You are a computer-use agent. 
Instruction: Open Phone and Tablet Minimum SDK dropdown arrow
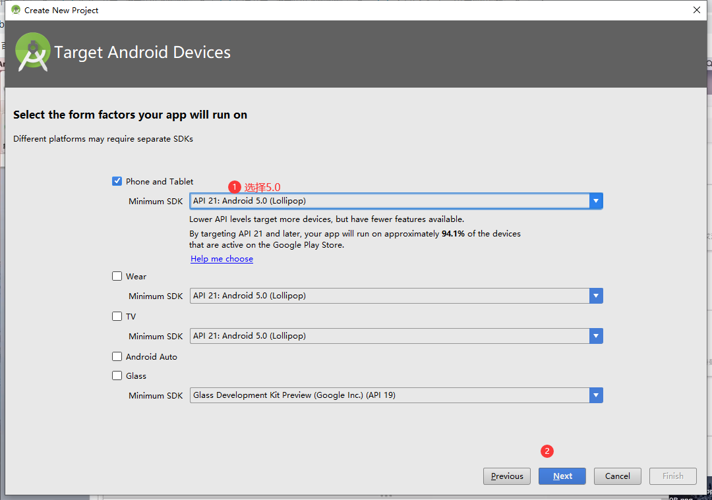tap(596, 201)
